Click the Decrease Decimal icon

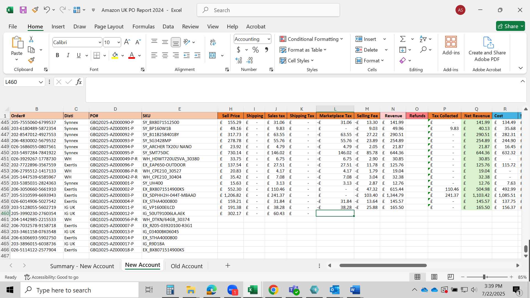click(250, 60)
